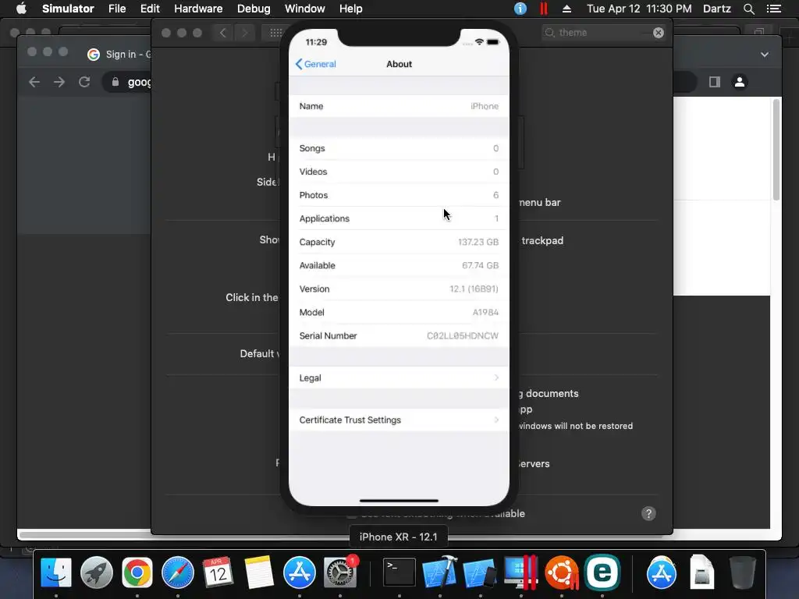Viewport: 799px width, 599px height.
Task: Select the Videos row
Action: point(399,172)
